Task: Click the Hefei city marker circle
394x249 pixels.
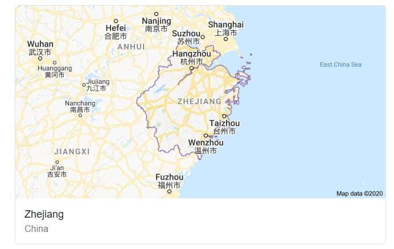Action: coord(116,21)
